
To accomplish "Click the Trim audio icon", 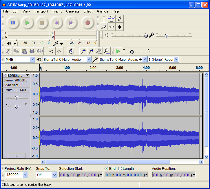I will pyautogui.click(x=32, y=51).
